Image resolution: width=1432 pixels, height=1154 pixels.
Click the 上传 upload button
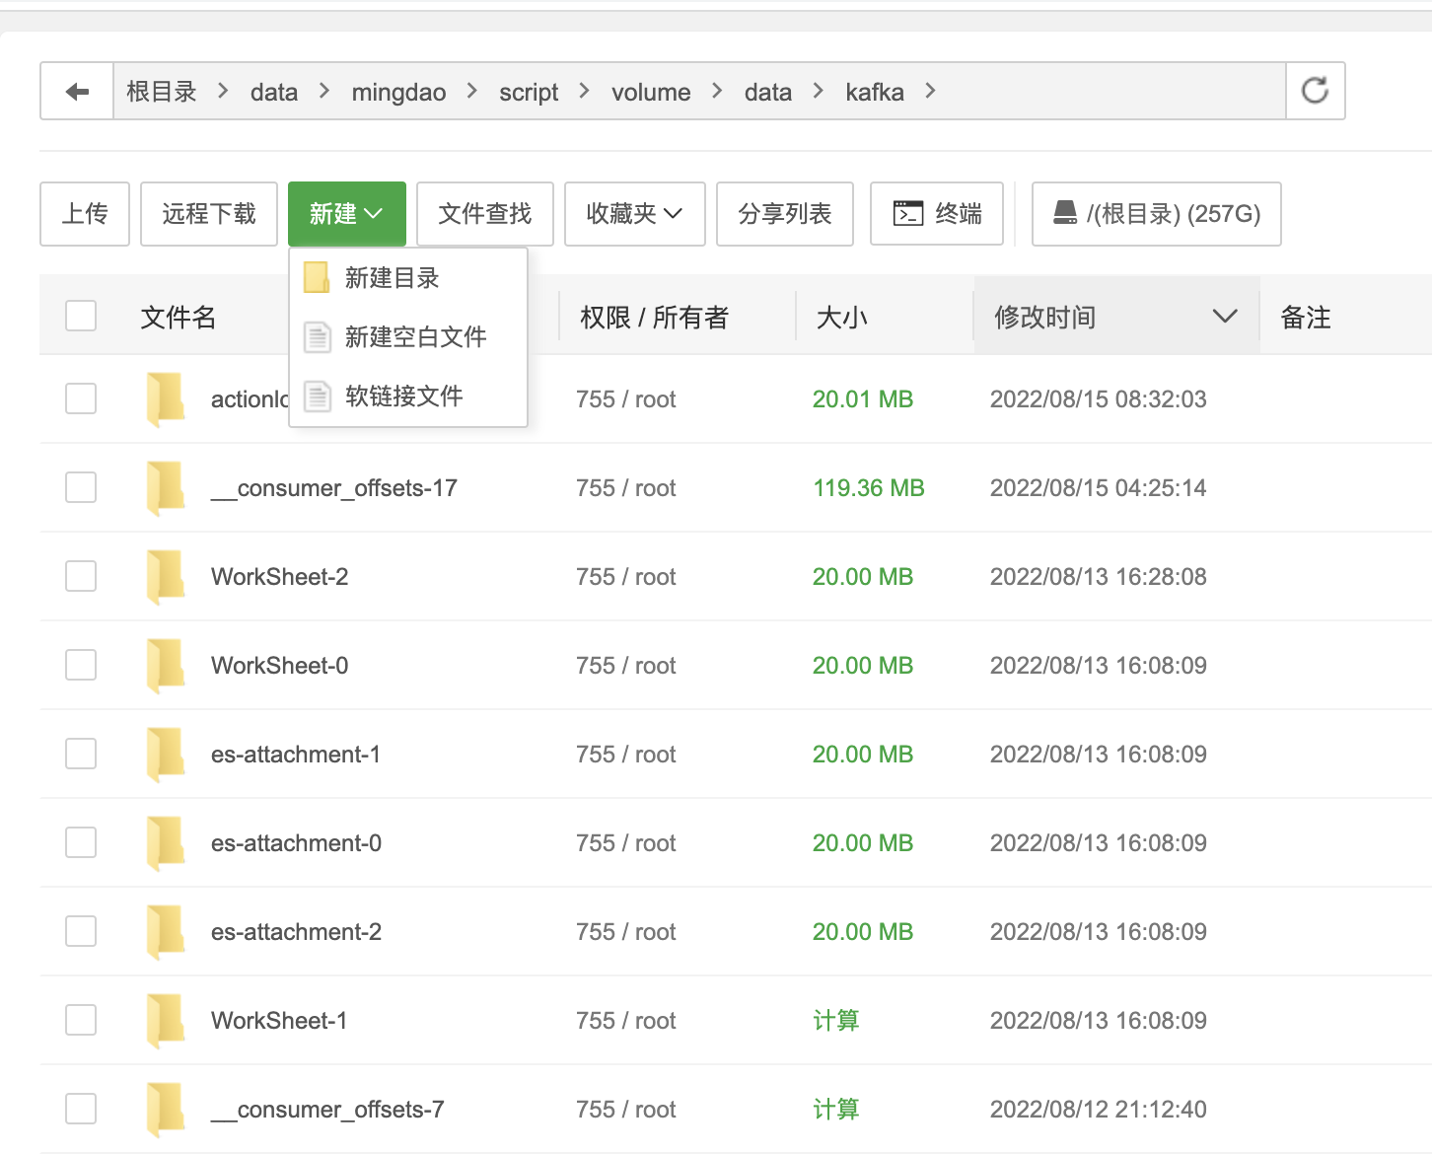click(85, 213)
